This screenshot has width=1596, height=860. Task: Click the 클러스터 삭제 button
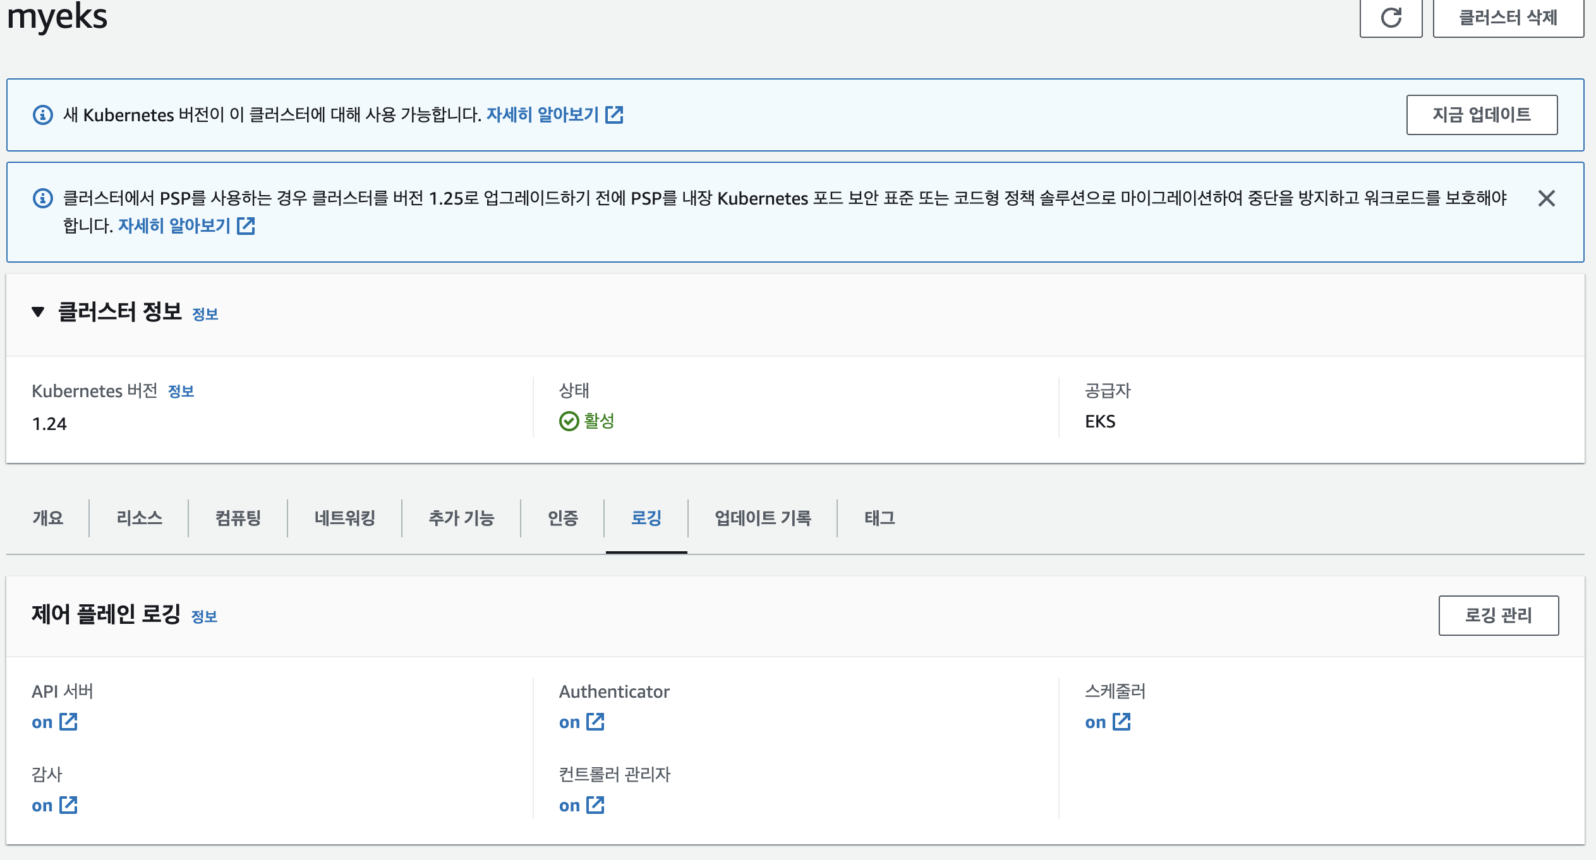click(1508, 18)
